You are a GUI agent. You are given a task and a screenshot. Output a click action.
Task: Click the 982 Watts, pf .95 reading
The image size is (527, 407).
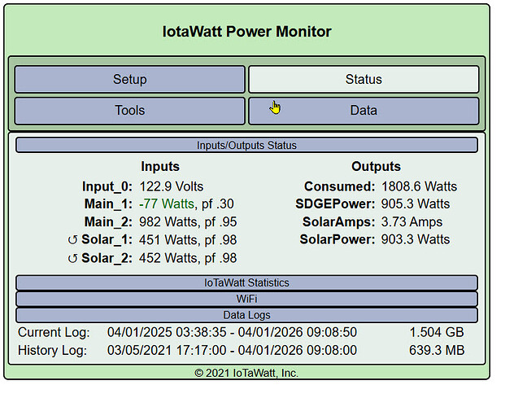click(188, 222)
